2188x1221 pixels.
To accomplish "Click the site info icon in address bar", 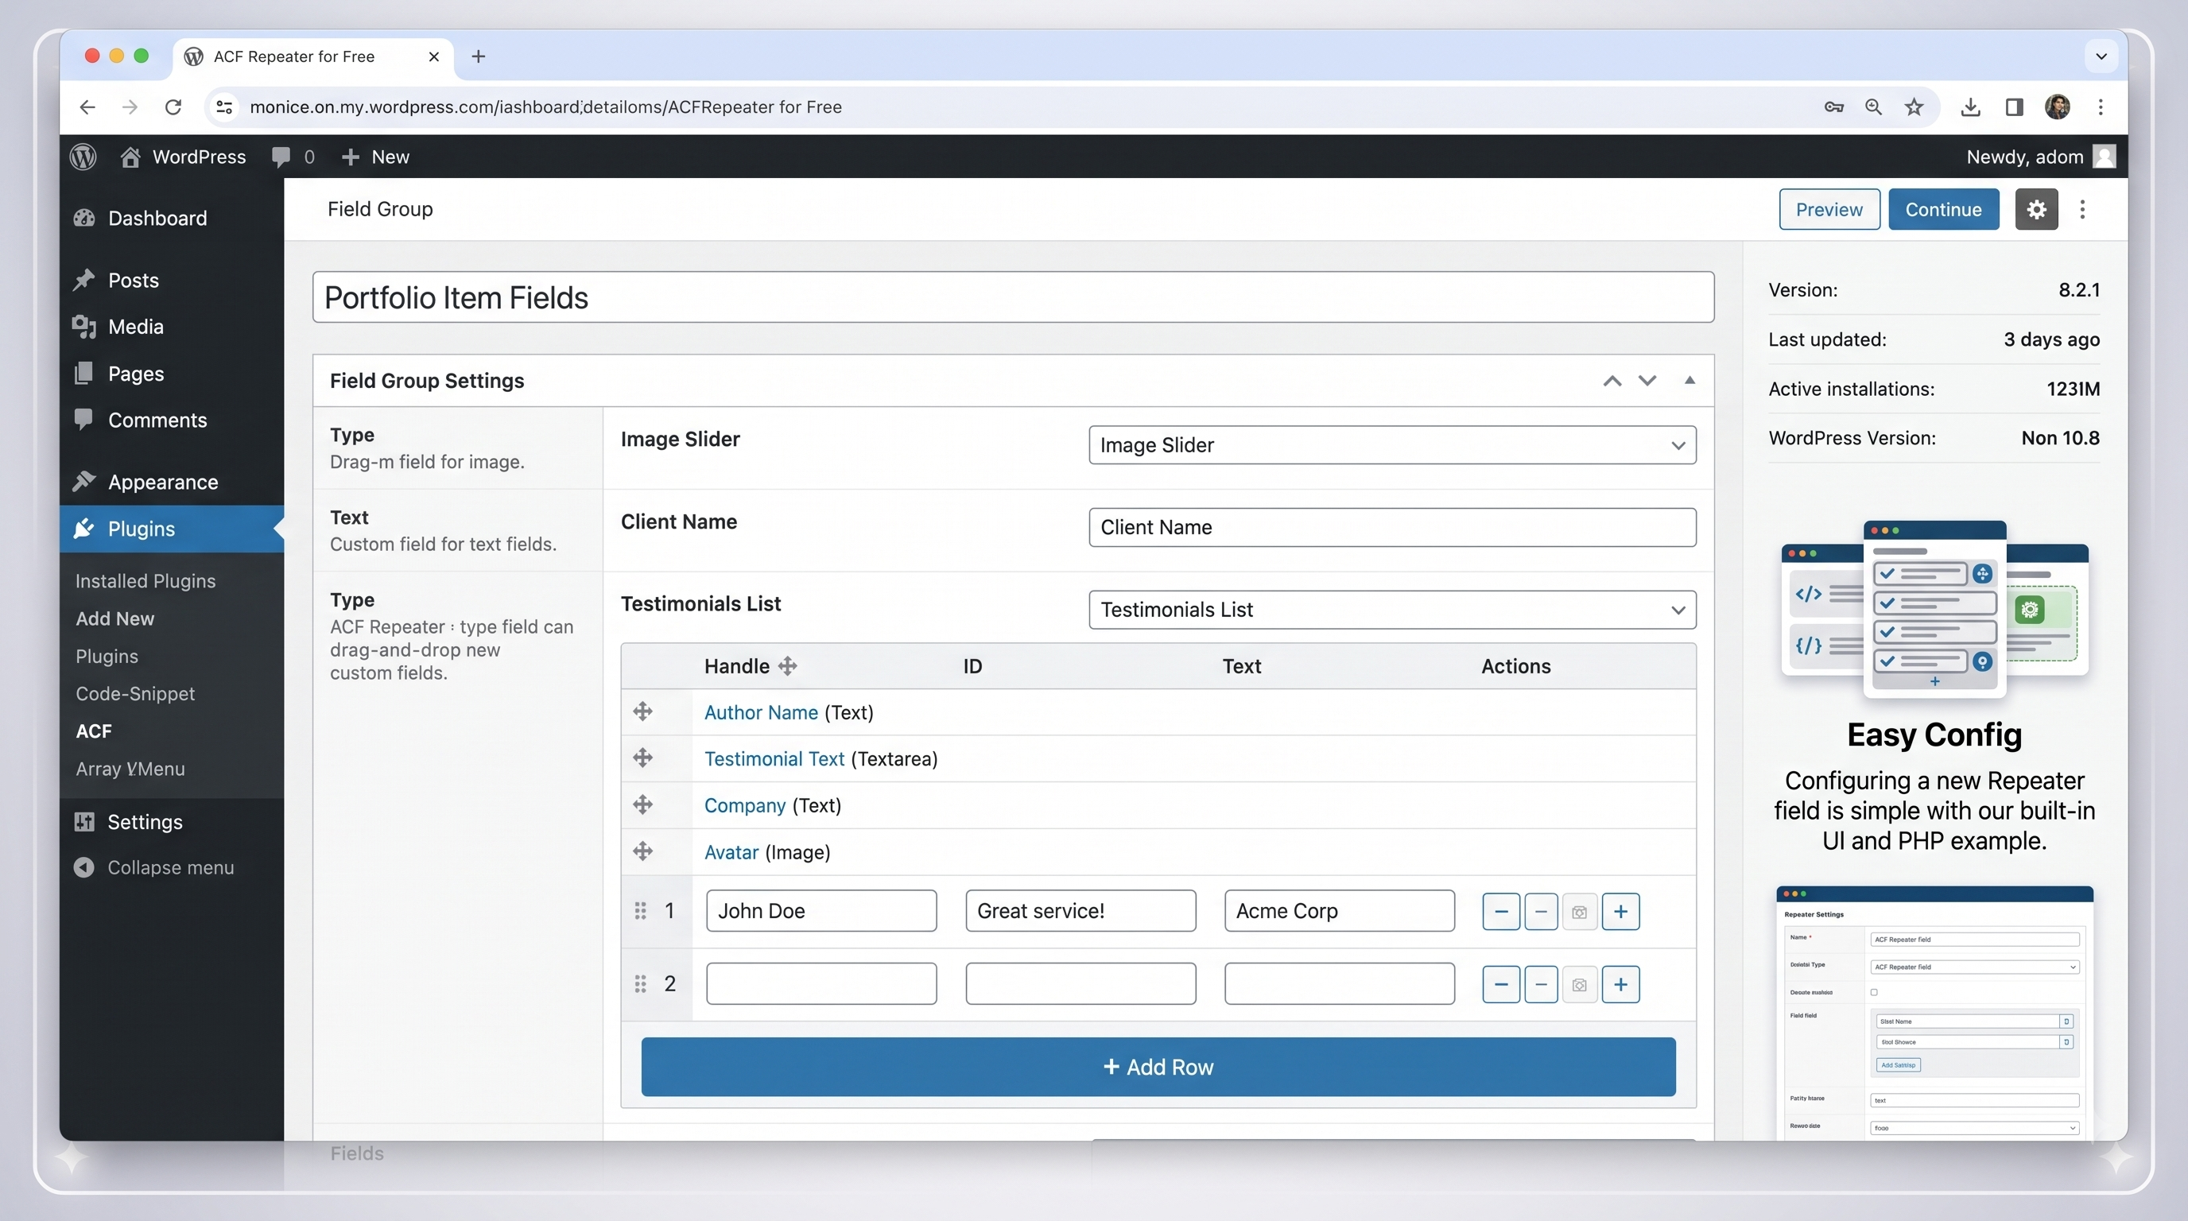I will (224, 107).
